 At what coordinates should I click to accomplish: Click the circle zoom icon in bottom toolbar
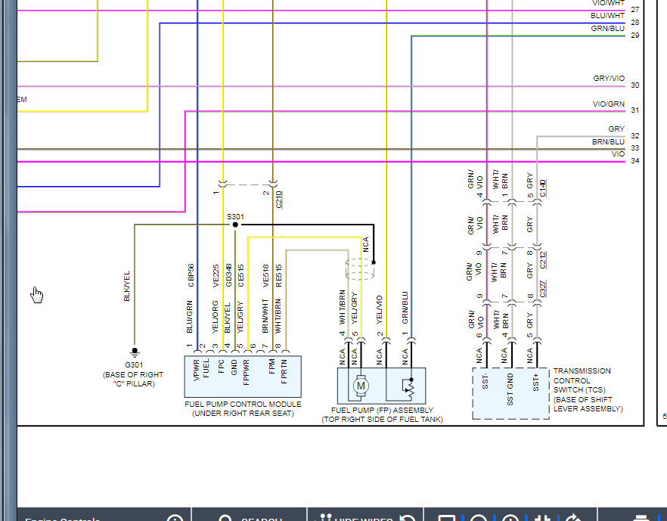(479, 518)
